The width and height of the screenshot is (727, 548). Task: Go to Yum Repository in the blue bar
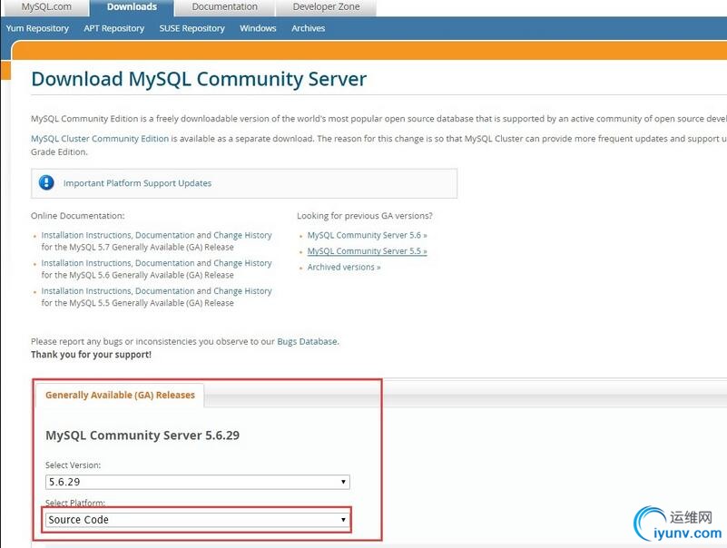[37, 28]
